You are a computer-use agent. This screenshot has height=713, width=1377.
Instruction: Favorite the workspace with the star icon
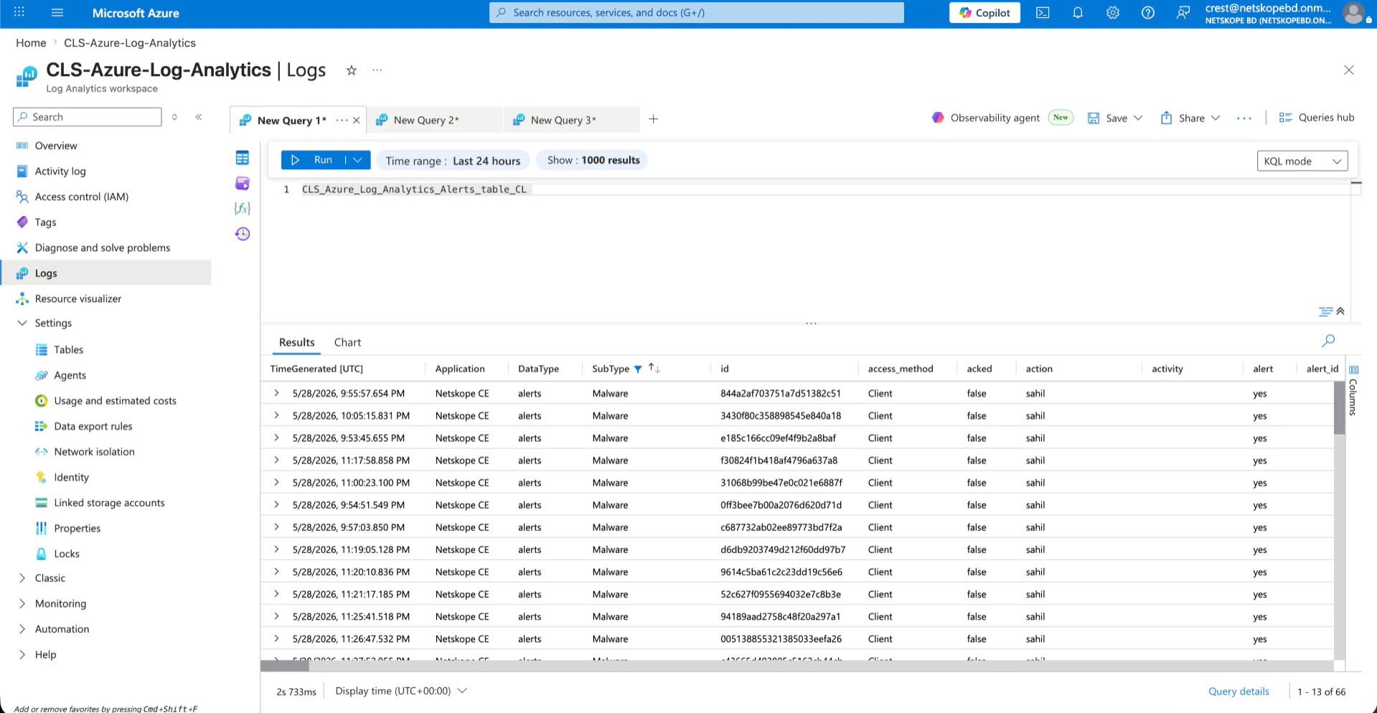352,70
